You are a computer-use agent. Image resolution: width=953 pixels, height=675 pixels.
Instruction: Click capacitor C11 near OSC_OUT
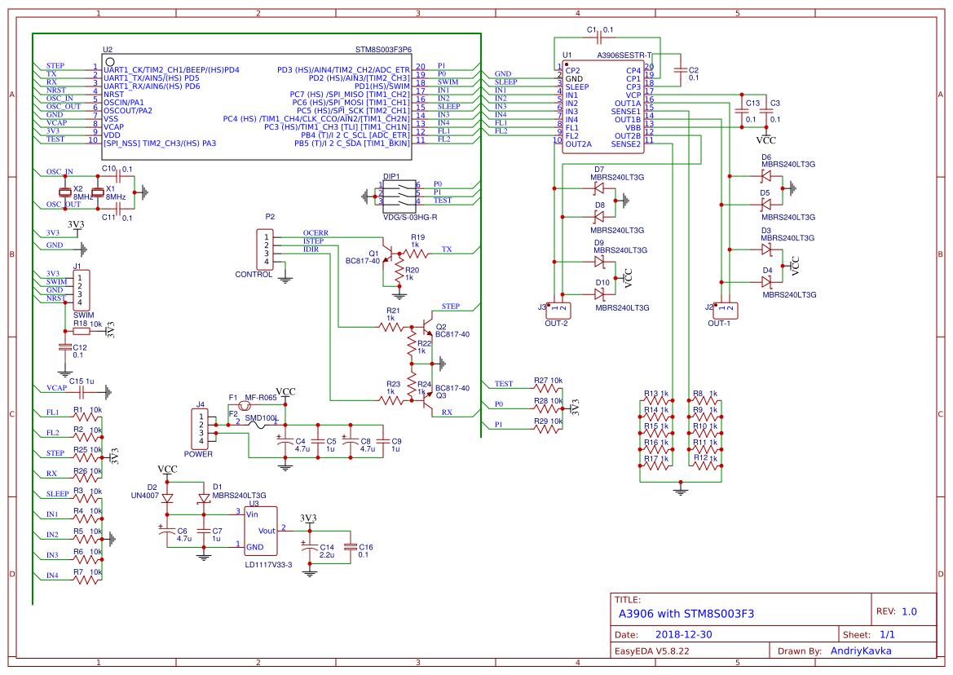click(119, 209)
